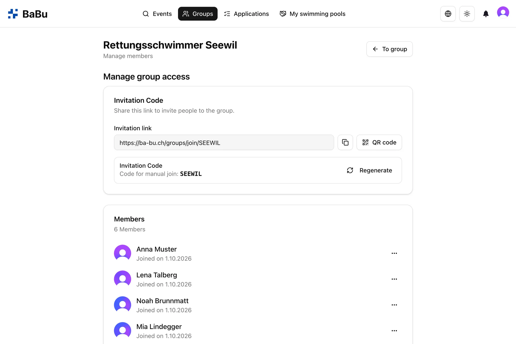The height and width of the screenshot is (344, 516).
Task: Click Lena Talberg's avatar
Action: point(123,279)
